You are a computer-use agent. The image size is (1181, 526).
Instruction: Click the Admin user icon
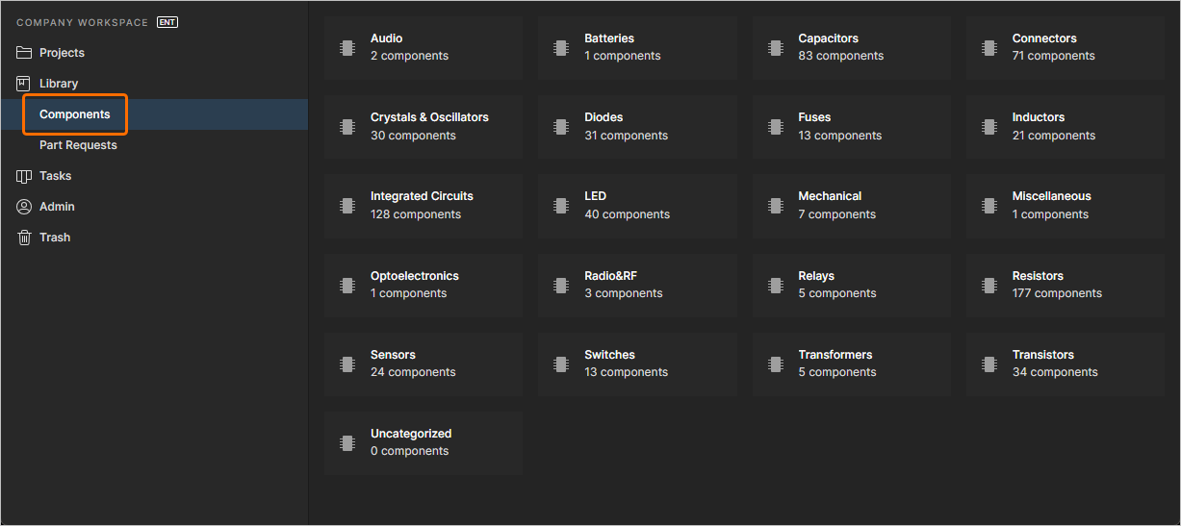(24, 207)
